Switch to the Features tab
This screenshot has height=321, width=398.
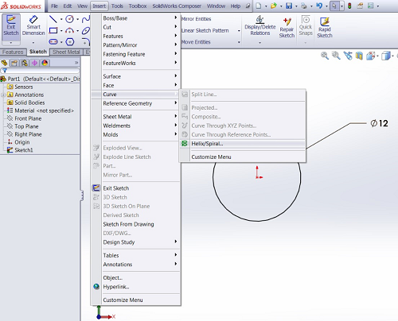tap(13, 52)
